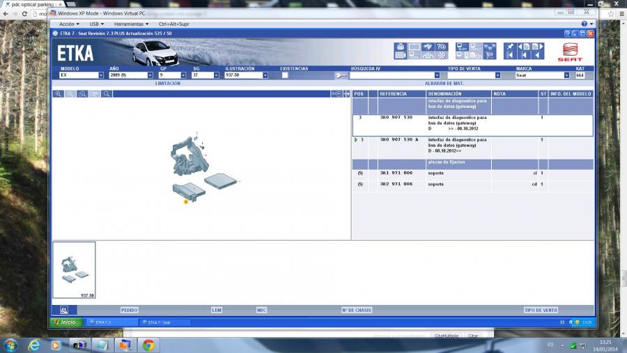
Task: Click the Inicio start button
Action: (x=66, y=322)
